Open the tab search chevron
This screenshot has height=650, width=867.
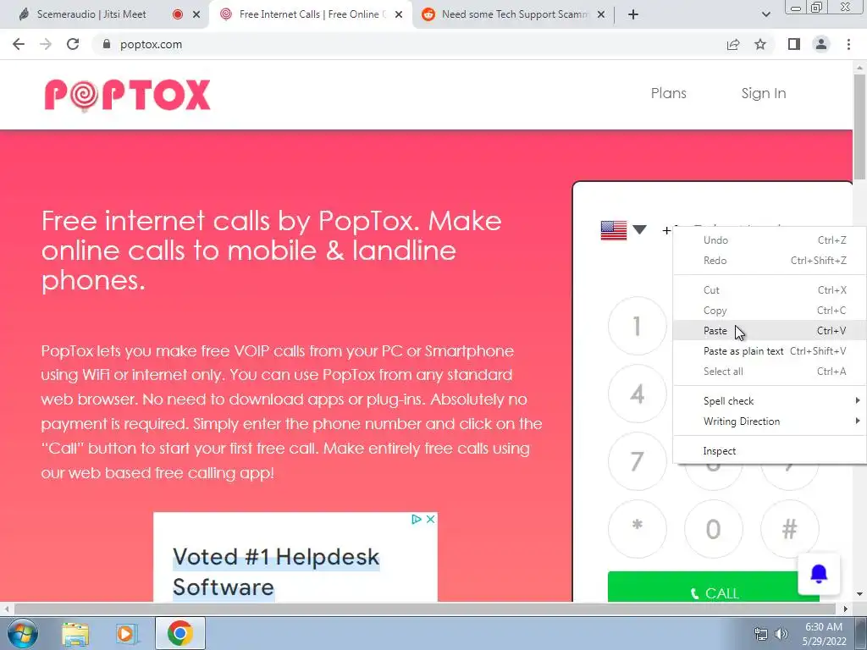(765, 14)
